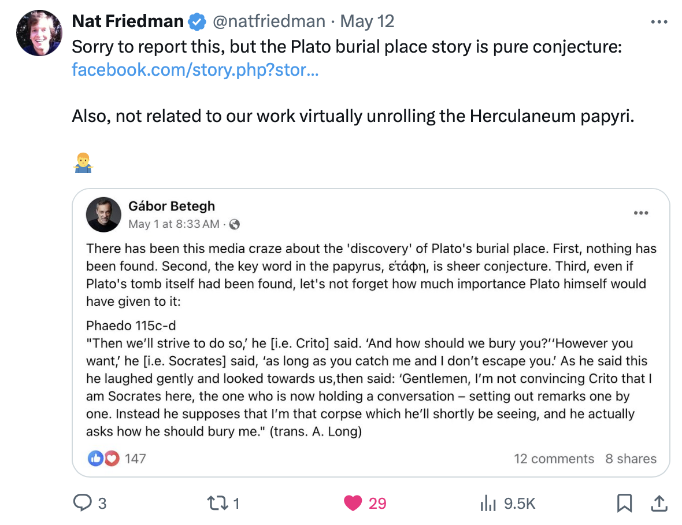Open tweet's three-dot more menu
This screenshot has width=682, height=525.
(659, 22)
